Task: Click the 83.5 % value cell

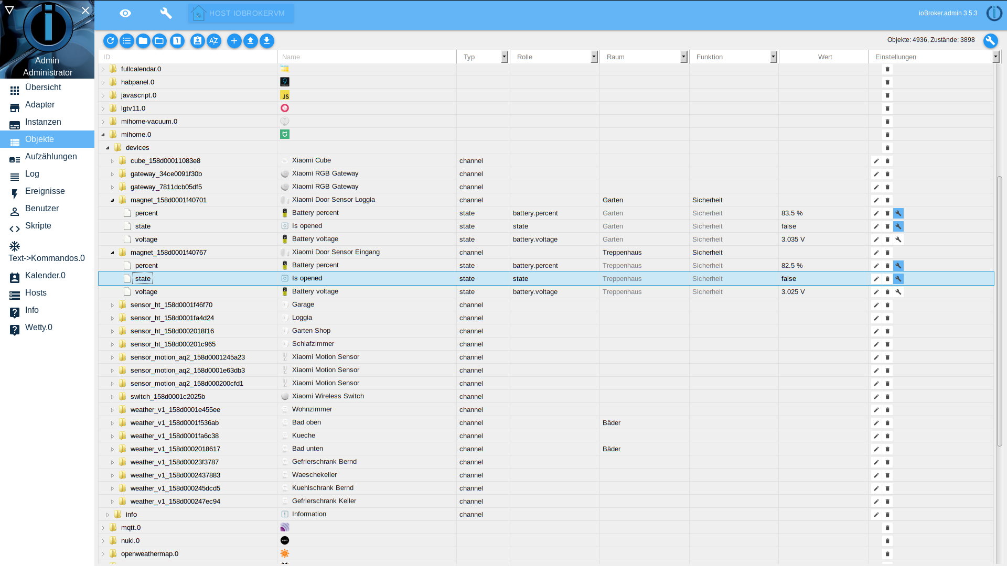Action: (823, 213)
